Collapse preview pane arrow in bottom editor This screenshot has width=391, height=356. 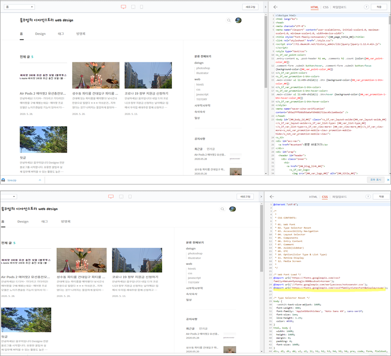[261, 196]
